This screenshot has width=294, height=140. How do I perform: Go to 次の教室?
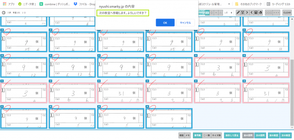point(286,135)
